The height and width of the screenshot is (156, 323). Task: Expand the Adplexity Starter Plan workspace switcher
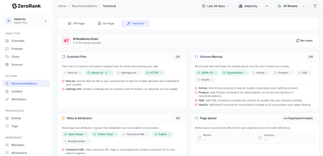pos(26,21)
